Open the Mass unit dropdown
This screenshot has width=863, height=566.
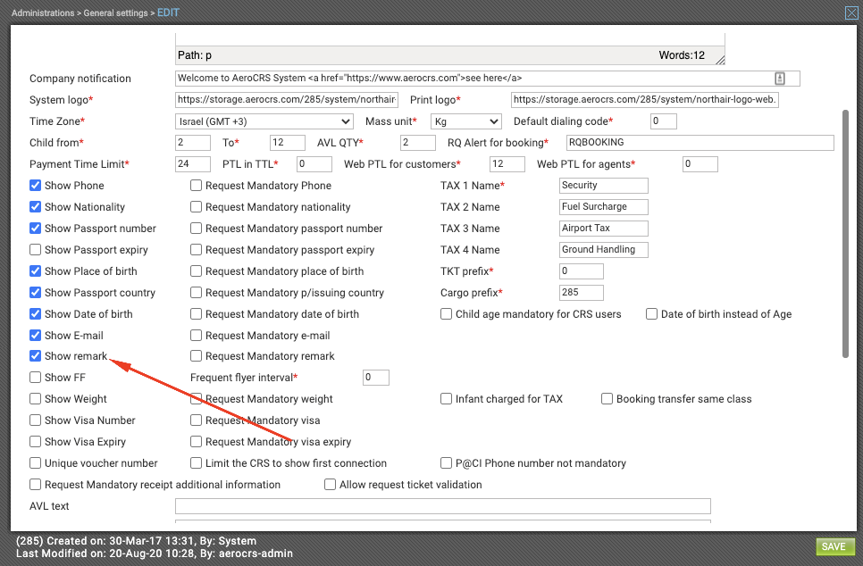click(466, 121)
